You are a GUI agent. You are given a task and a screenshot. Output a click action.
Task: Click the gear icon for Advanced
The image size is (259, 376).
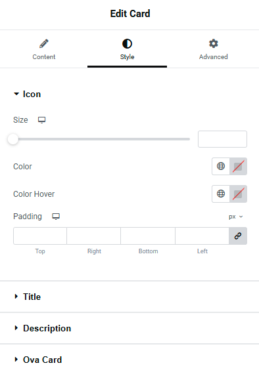(214, 44)
